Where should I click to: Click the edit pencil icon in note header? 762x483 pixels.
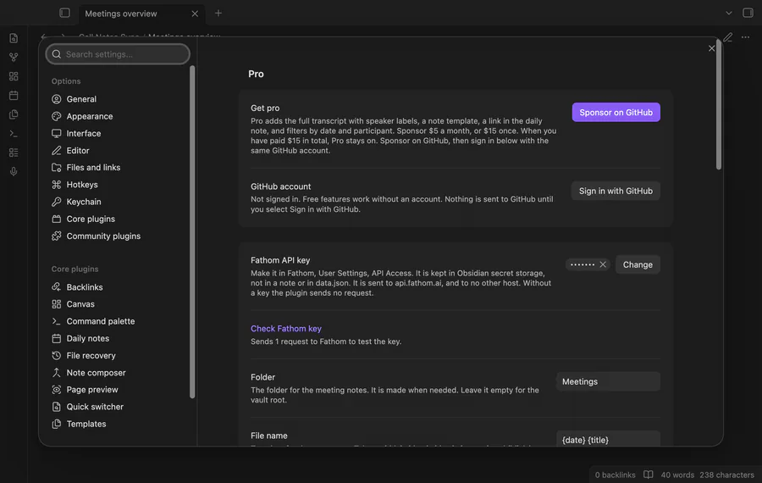[x=727, y=37]
